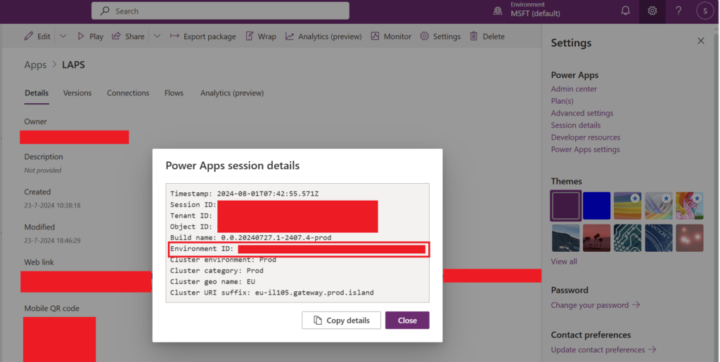This screenshot has width=720, height=362.
Task: Open the Environment MSFT (default) picker
Action: 536,11
